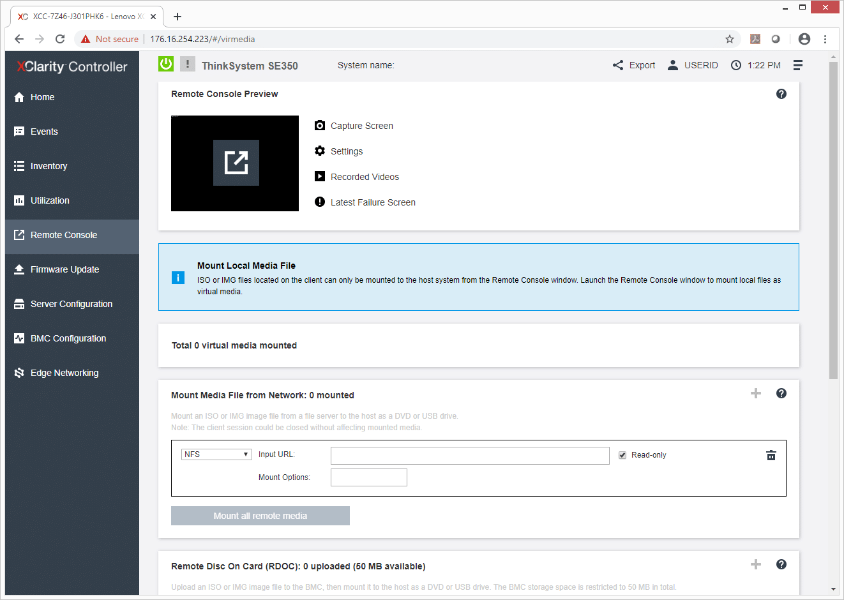Open the hamburger menu in header
The width and height of the screenshot is (844, 600).
[x=797, y=65]
